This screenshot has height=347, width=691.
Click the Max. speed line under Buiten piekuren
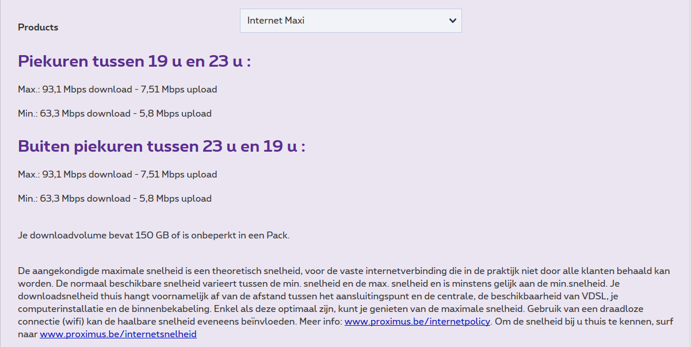click(117, 175)
